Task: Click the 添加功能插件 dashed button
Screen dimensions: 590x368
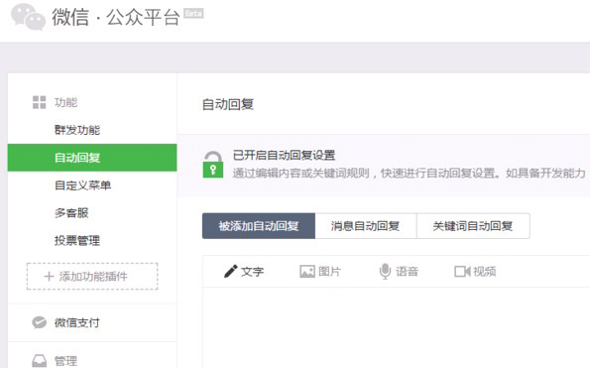Action: [x=92, y=276]
